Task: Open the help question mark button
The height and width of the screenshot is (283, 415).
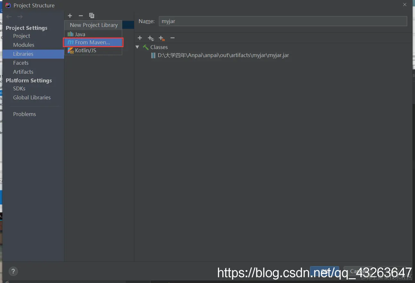Action: pyautogui.click(x=13, y=271)
